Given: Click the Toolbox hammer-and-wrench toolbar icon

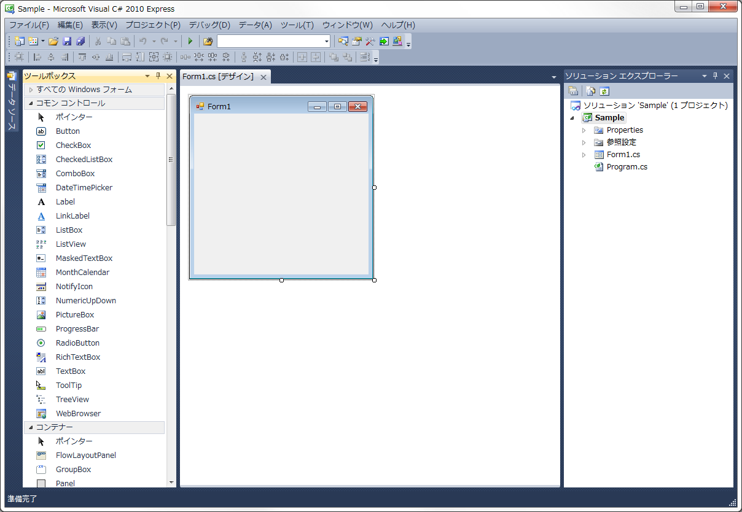Looking at the screenshot, I should click(370, 41).
